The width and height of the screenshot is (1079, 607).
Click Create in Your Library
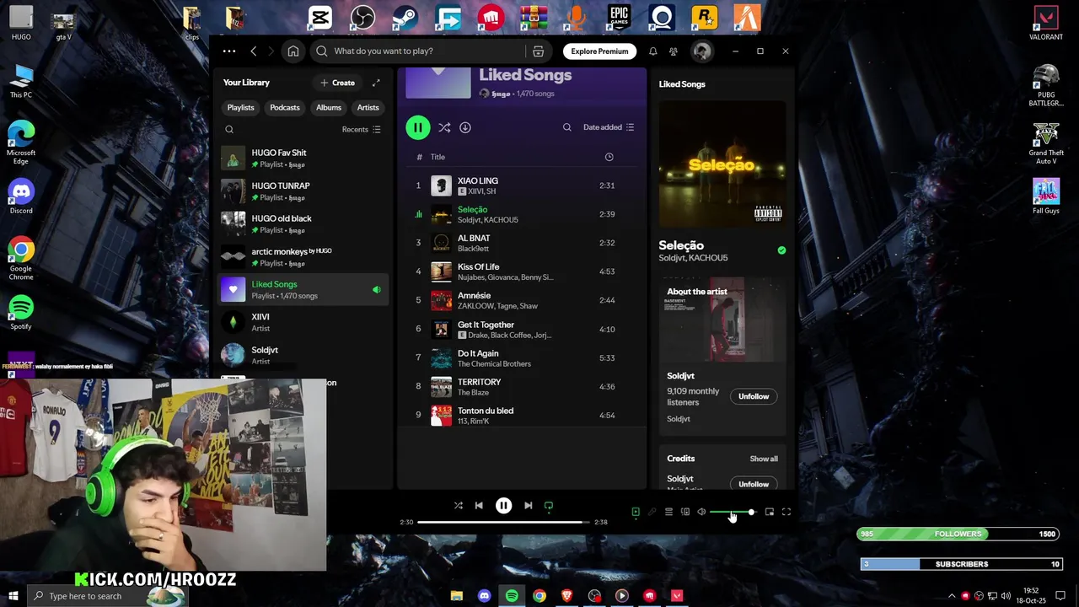click(338, 83)
